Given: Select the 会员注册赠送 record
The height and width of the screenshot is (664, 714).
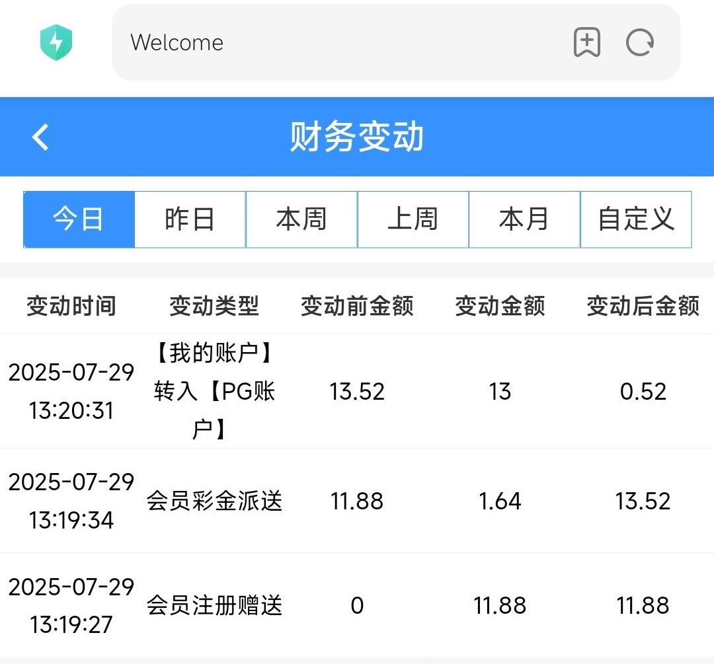Looking at the screenshot, I should (214, 605).
